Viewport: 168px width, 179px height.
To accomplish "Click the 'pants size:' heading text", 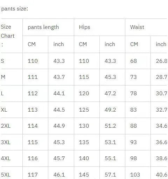I will (x=15, y=9).
